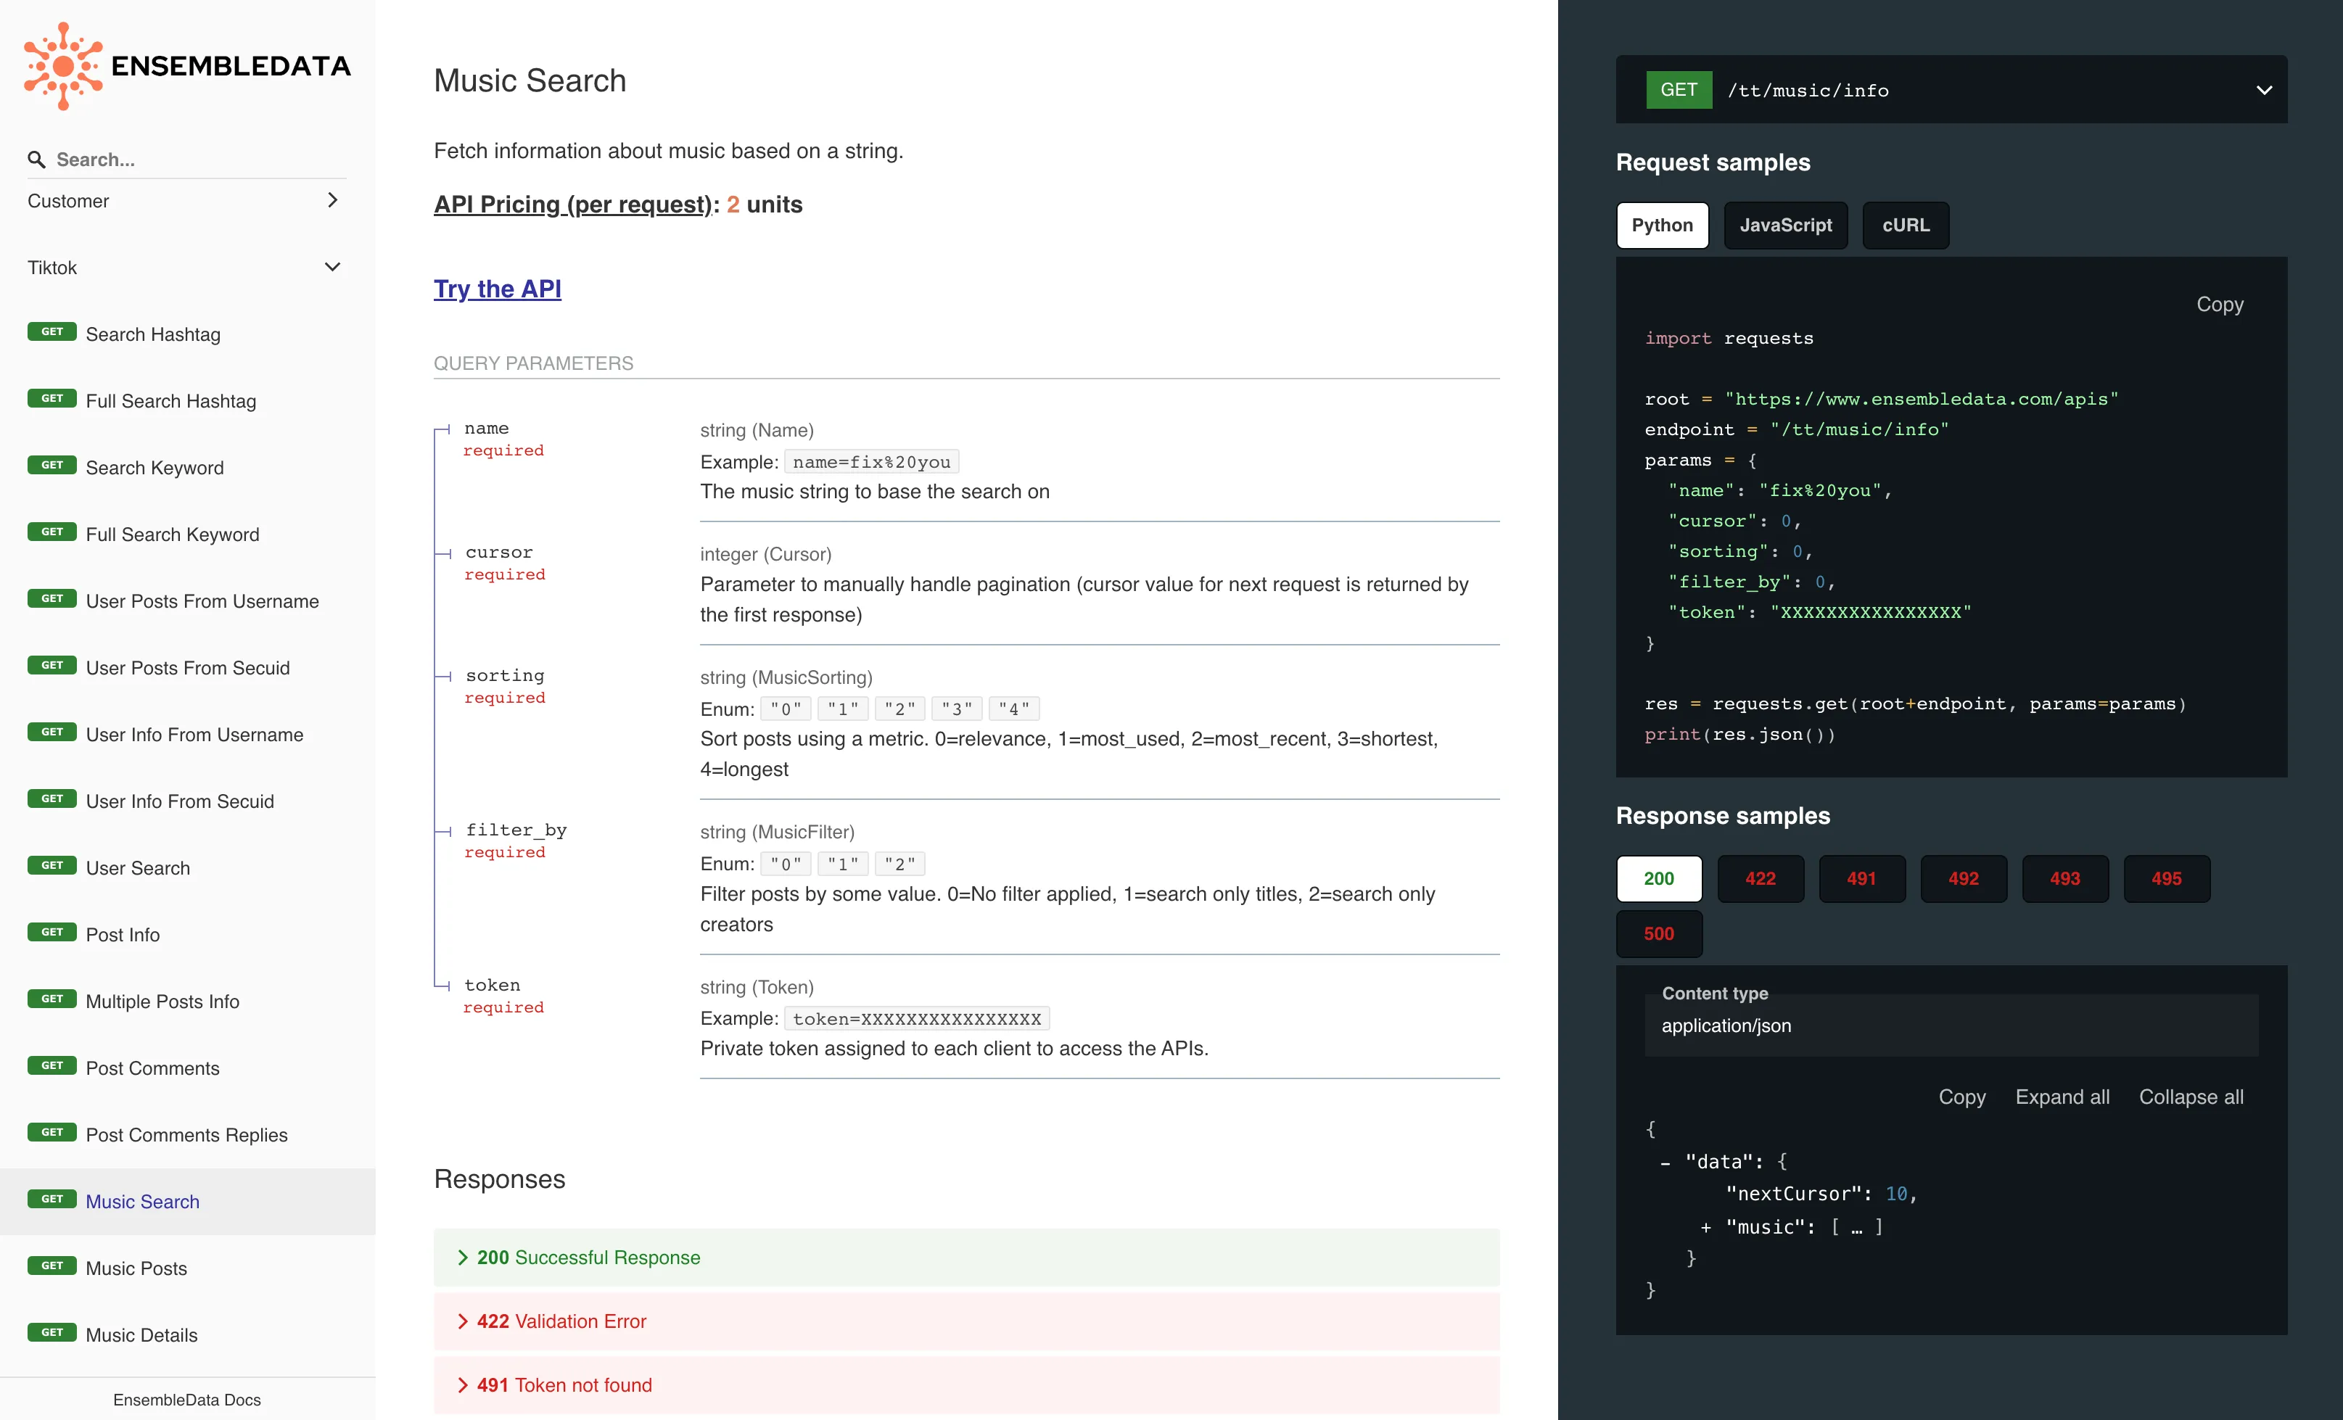This screenshot has width=2343, height=1420.
Task: Expand the Customer sidebar section
Action: [186, 201]
